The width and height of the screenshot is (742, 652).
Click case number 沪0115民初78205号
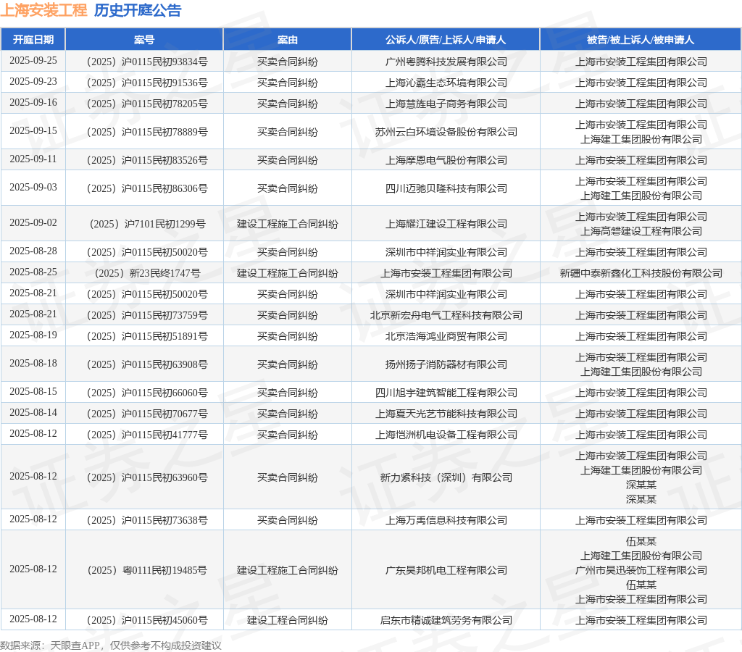147,104
